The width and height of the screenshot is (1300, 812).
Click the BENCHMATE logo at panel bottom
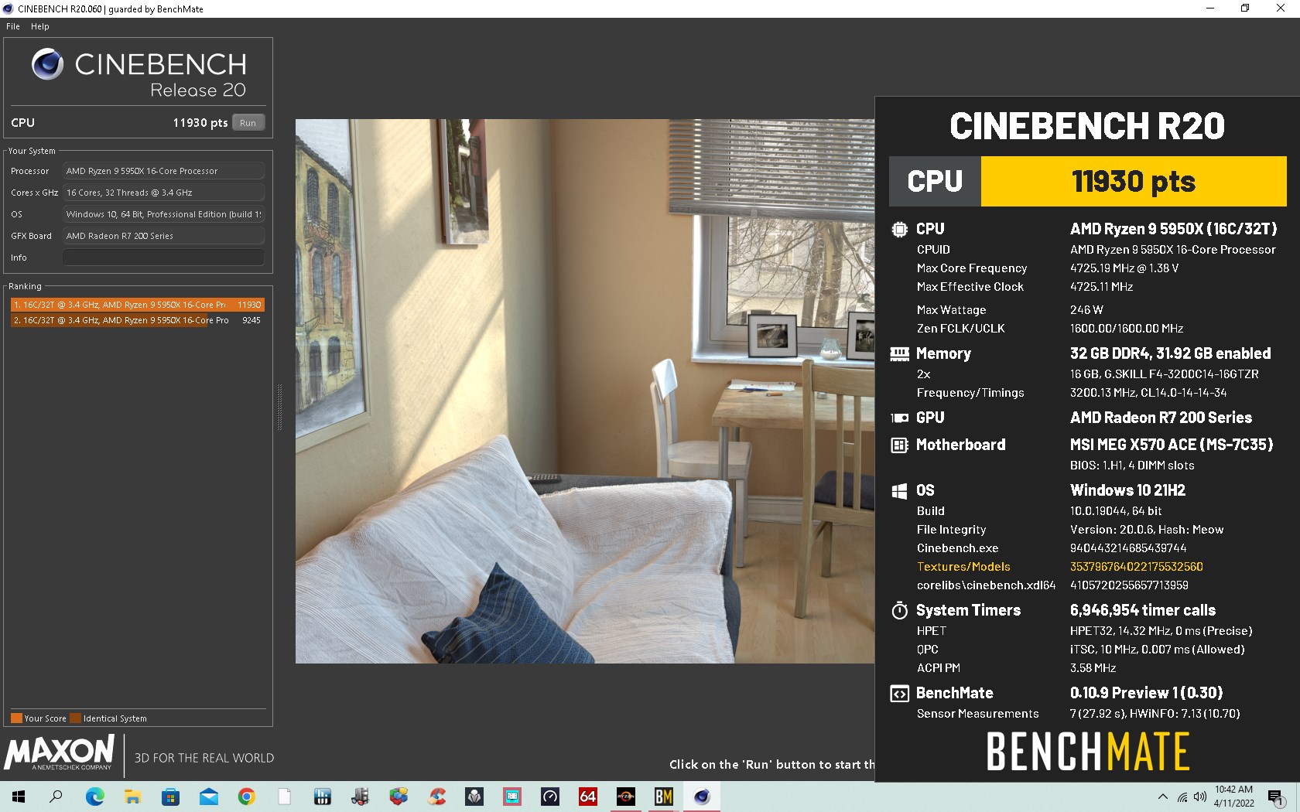tap(1087, 752)
